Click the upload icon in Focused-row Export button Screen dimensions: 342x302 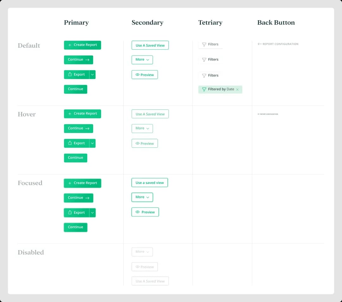(x=70, y=213)
